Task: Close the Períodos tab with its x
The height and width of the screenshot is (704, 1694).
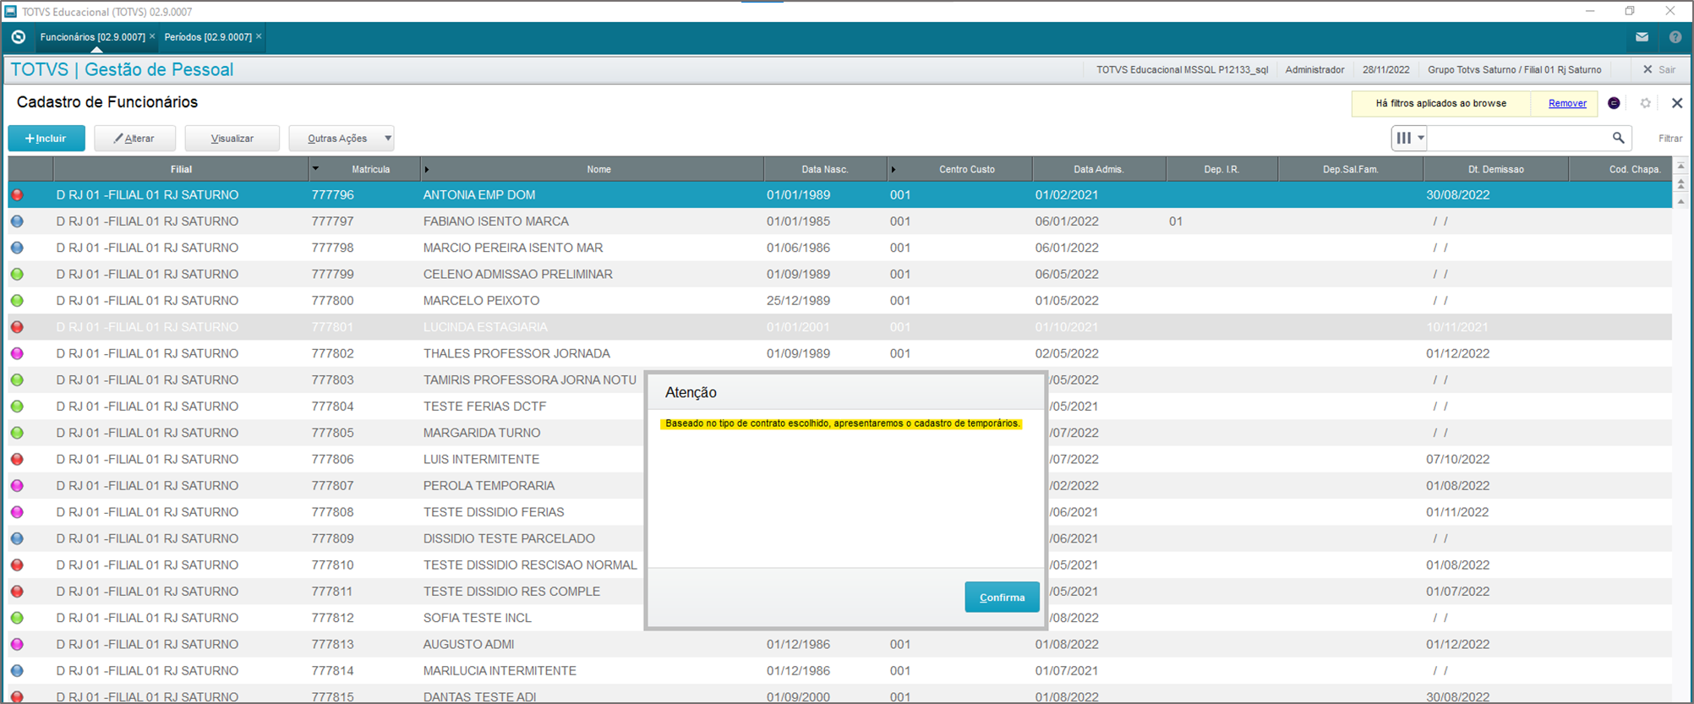Action: point(259,36)
